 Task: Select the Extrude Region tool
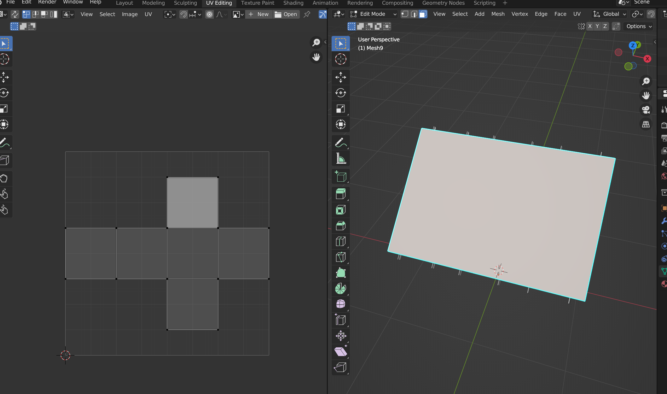pyautogui.click(x=340, y=194)
